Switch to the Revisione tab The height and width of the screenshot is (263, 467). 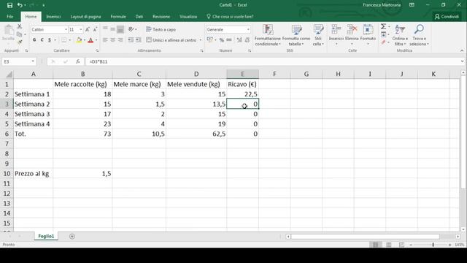161,17
